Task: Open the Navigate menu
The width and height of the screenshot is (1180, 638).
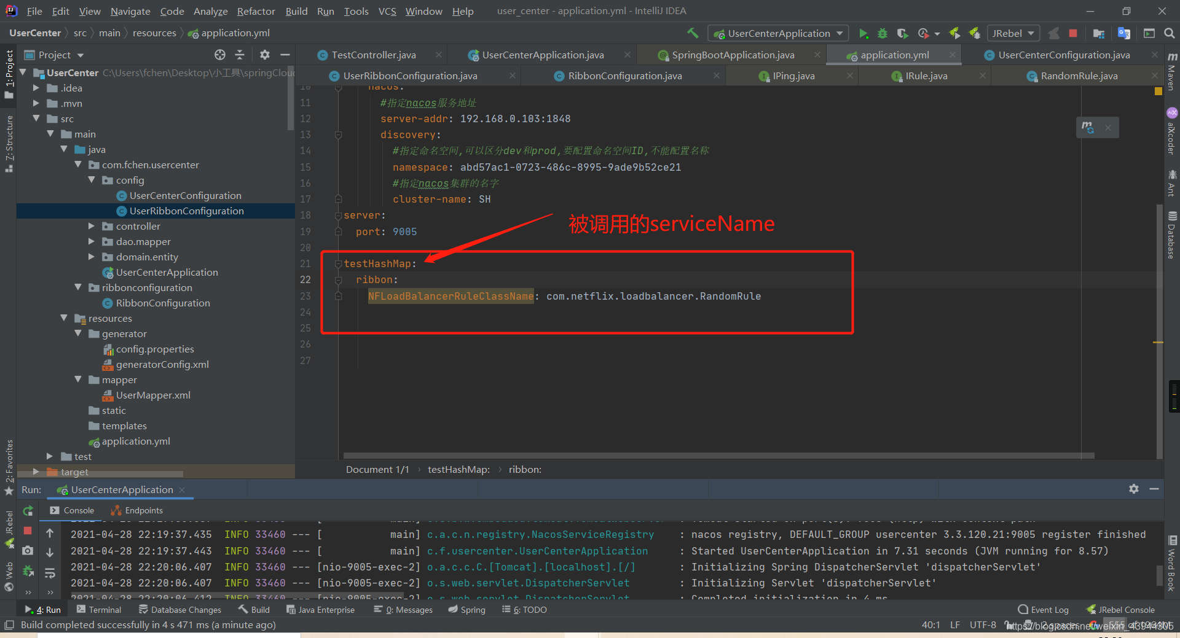Action: pyautogui.click(x=130, y=11)
